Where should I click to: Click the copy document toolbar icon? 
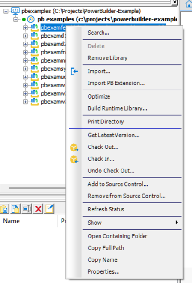tap(15, 209)
